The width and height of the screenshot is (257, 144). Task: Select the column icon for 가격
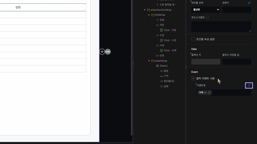[x=162, y=76]
